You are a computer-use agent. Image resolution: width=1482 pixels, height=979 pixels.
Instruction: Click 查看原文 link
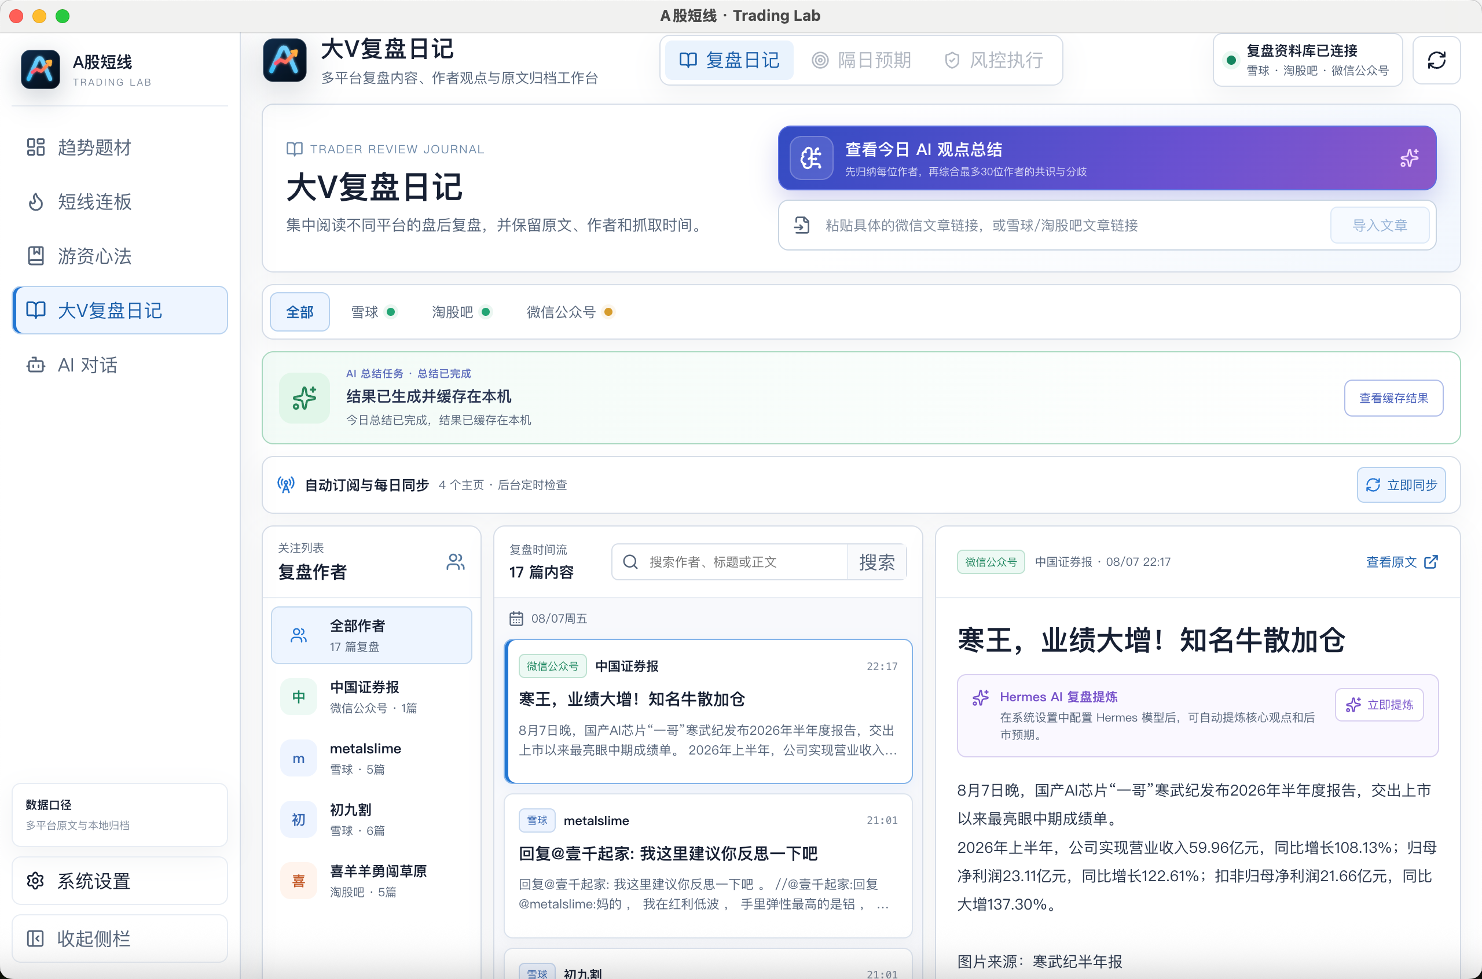[1402, 562]
